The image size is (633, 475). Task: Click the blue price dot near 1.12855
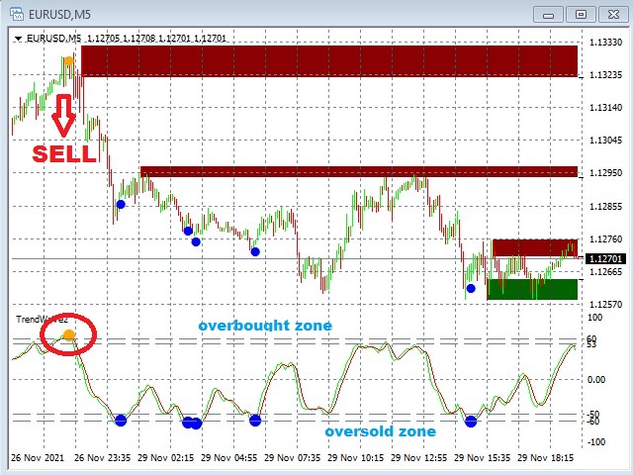click(121, 205)
